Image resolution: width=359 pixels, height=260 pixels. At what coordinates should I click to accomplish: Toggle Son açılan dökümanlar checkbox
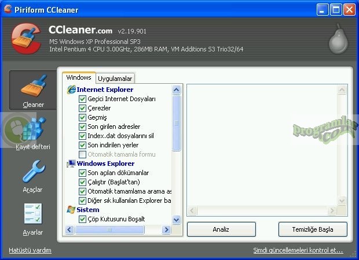(82, 173)
